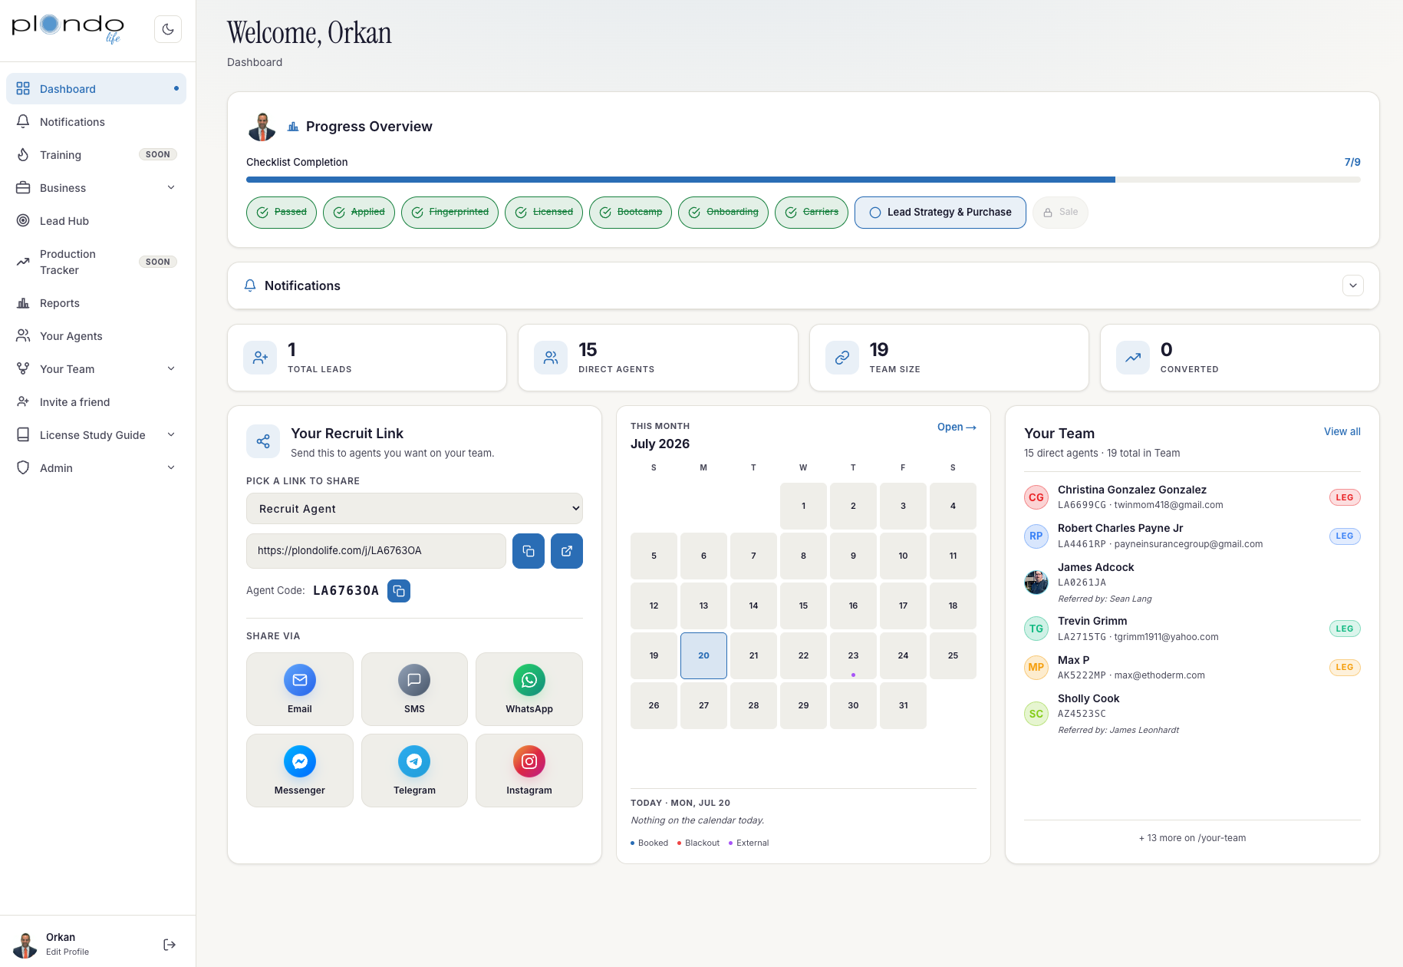Click the logout icon near Orkan
This screenshot has height=967, width=1403.
point(170,945)
